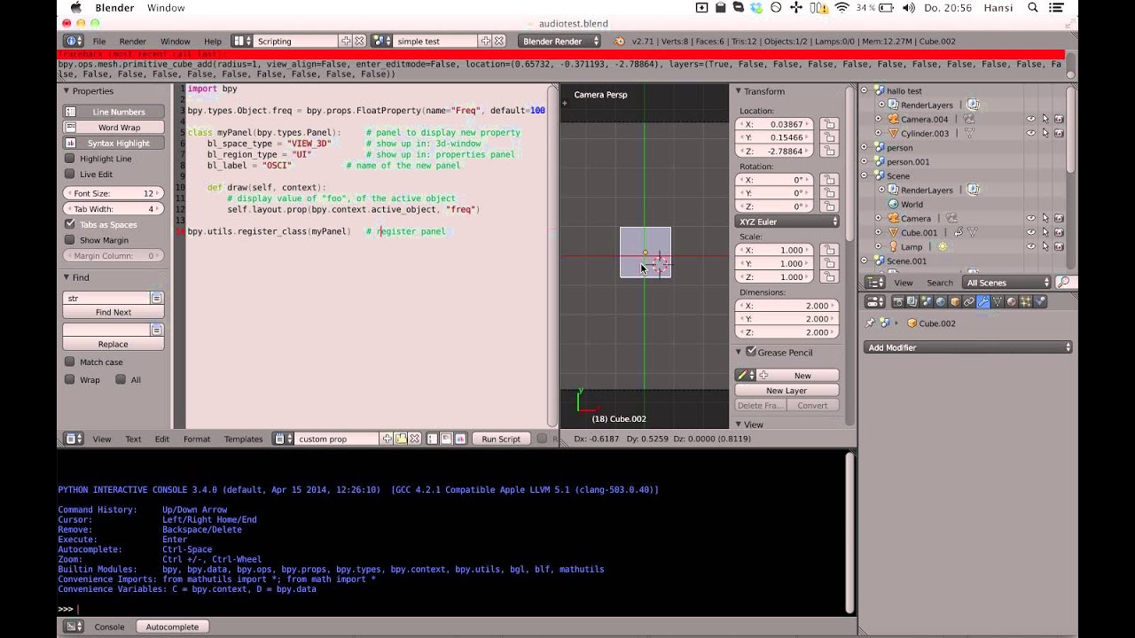1135x638 pixels.
Task: Add a new text block with plus icon
Action: [387, 439]
